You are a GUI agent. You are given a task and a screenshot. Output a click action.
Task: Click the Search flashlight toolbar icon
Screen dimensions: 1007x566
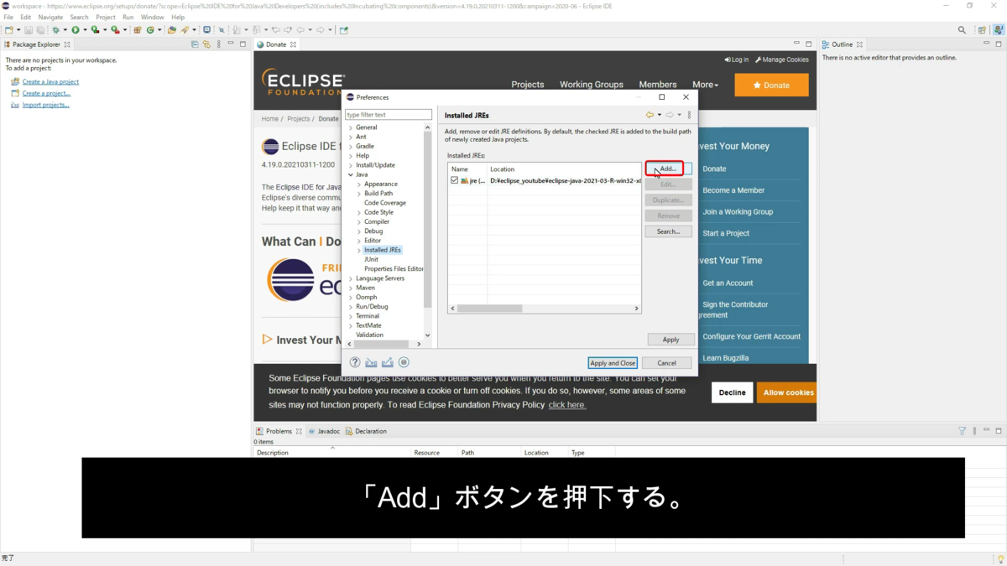(185, 30)
